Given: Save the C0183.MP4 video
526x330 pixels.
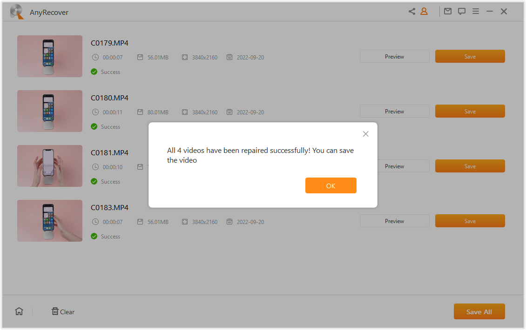Looking at the screenshot, I should coord(470,221).
